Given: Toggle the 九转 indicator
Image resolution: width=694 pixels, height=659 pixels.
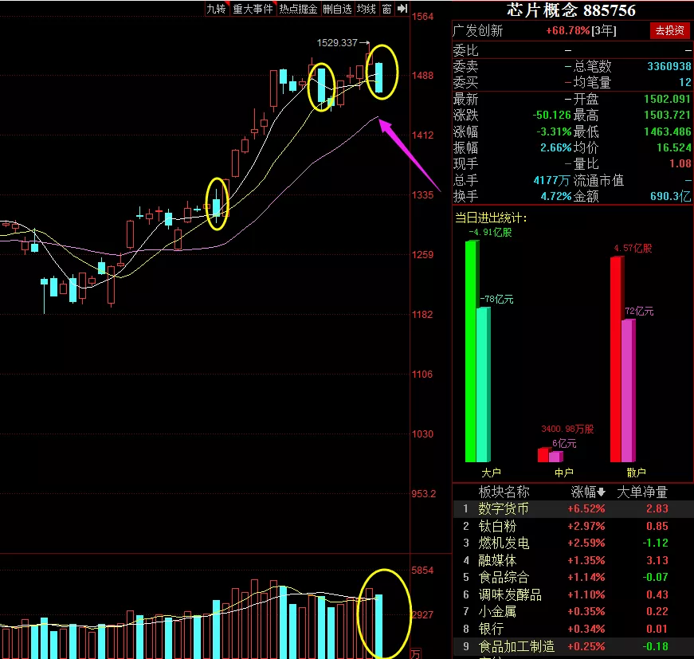Looking at the screenshot, I should (x=217, y=9).
